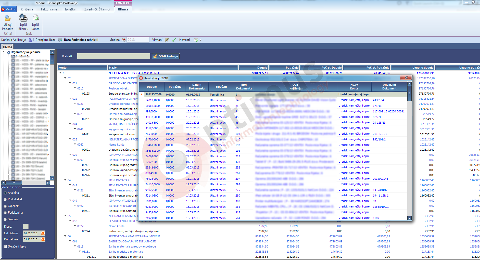Switch to the Izvještaji ribbon tab
The image size is (480, 260).
tap(70, 9)
